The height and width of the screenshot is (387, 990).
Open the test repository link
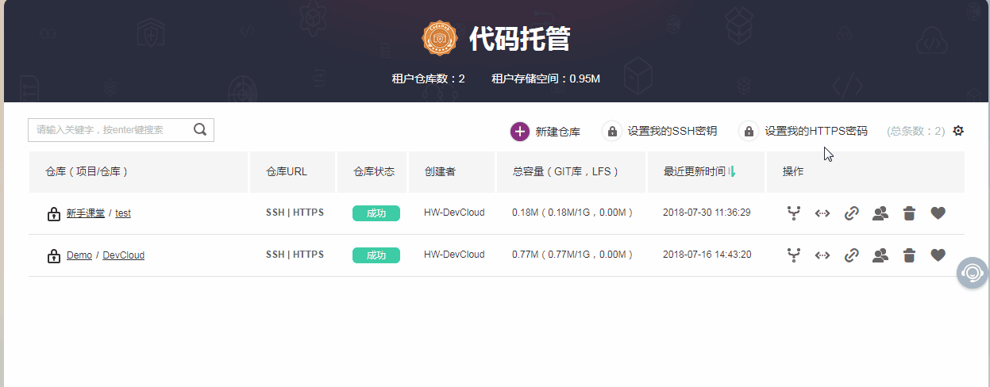pyautogui.click(x=123, y=213)
